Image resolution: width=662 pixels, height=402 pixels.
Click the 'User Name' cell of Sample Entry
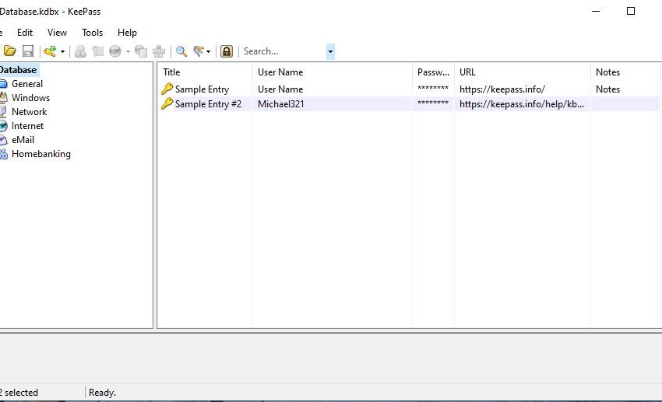(280, 89)
